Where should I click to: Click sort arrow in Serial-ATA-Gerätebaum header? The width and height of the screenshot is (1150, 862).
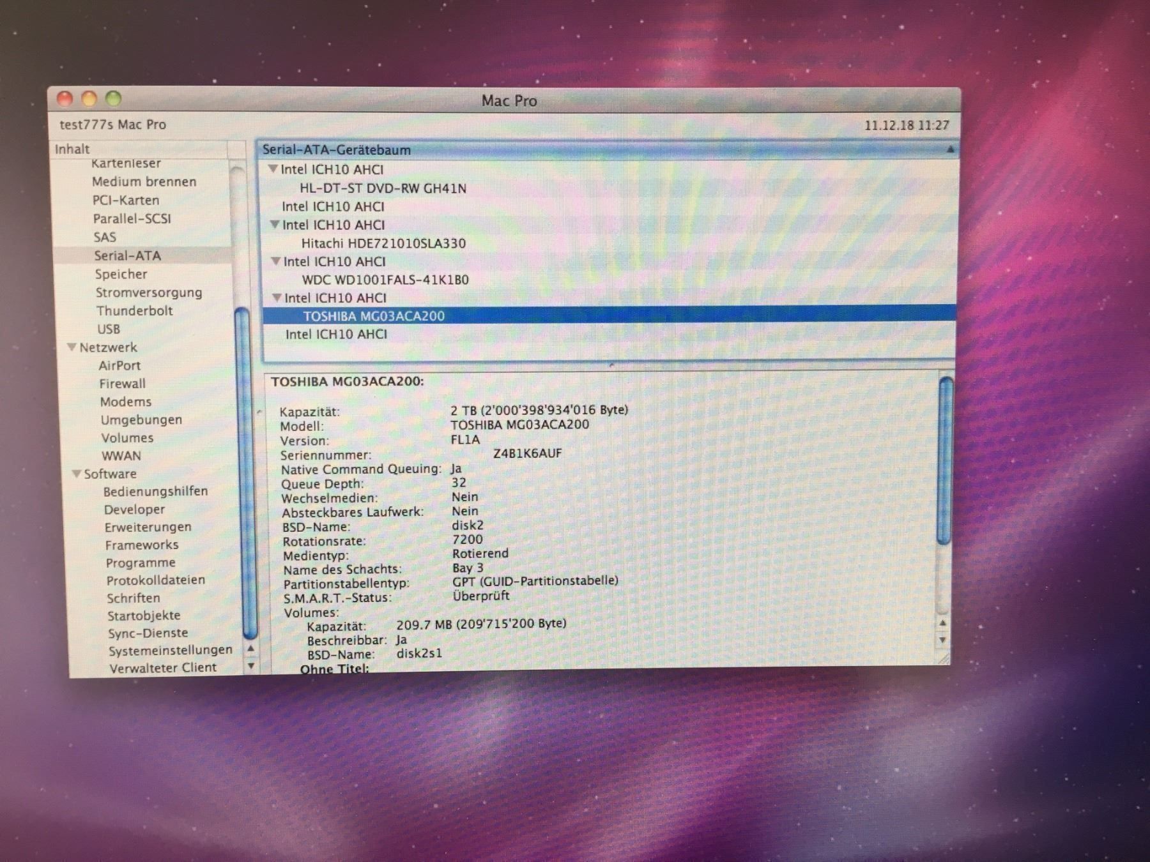point(950,149)
